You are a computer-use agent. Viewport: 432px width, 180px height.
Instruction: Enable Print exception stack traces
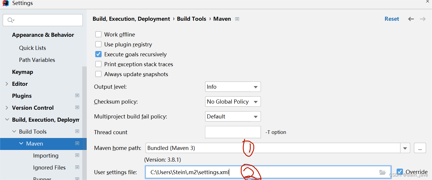[x=98, y=64]
